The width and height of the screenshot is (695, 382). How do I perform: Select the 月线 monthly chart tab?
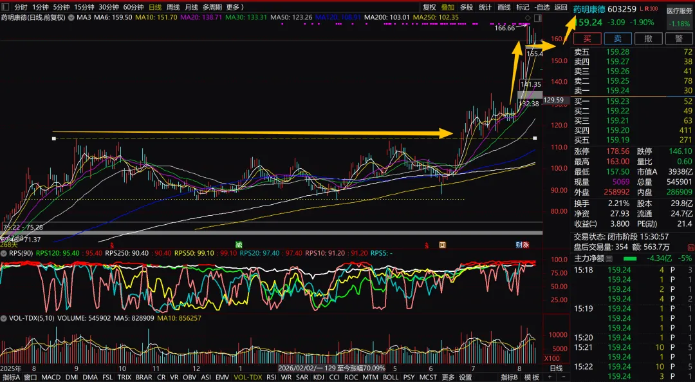coord(191,7)
